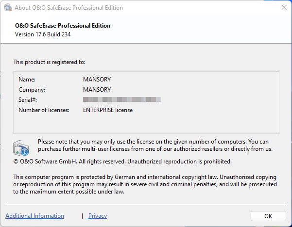Image resolution: width=292 pixels, height=227 pixels.
Task: Open the Additional Information link
Action: click(34, 216)
